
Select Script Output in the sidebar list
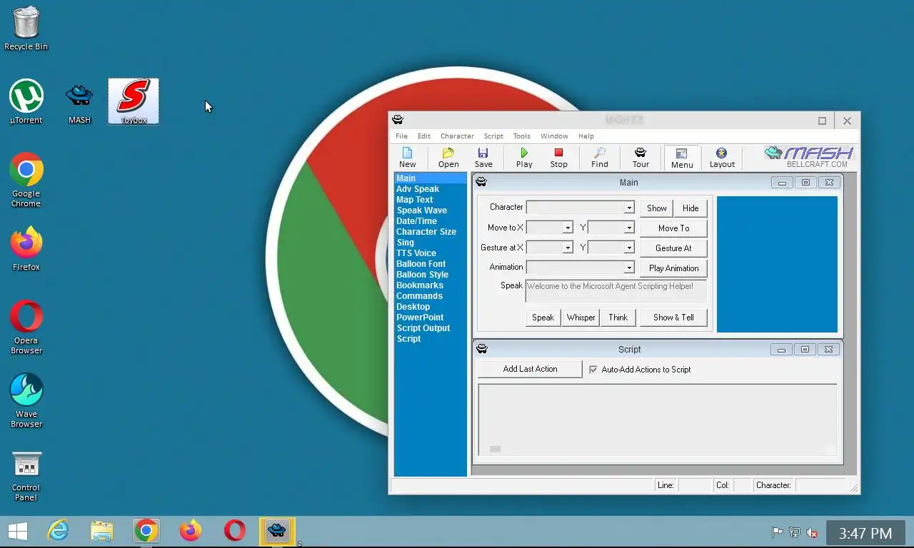coord(423,328)
